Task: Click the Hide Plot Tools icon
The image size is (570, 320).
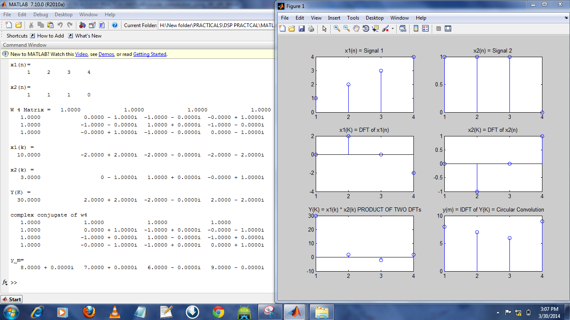Action: (x=438, y=28)
